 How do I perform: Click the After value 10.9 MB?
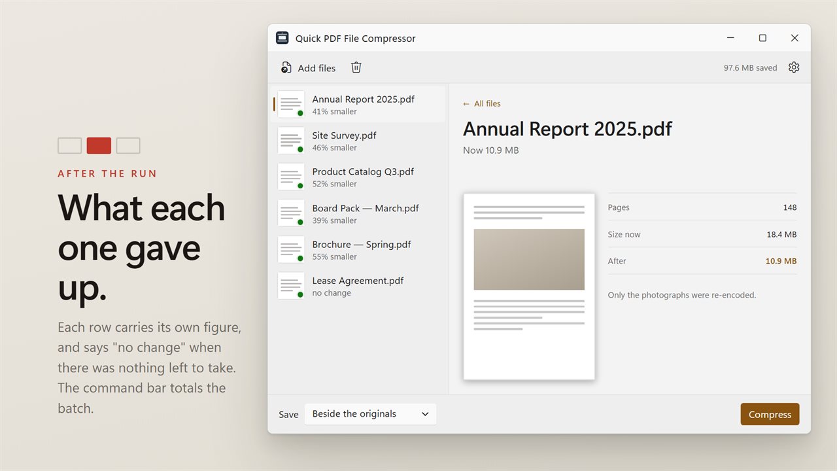pyautogui.click(x=781, y=261)
